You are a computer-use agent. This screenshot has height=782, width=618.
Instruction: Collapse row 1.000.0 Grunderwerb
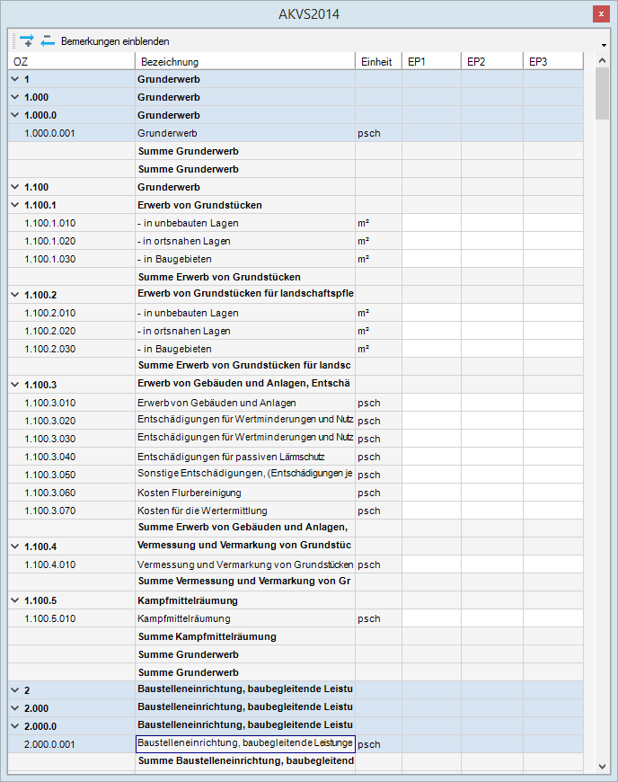[x=15, y=115]
